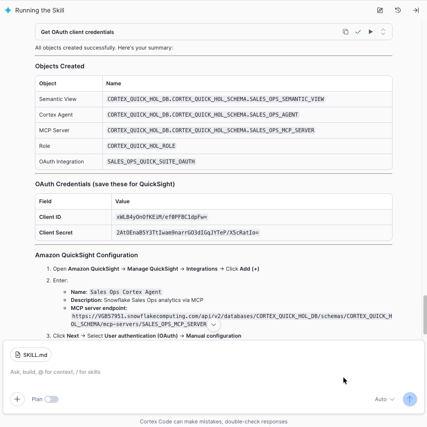This screenshot has width=427, height=427.
Task: Click the OAuth Integration row label
Action: (x=61, y=162)
